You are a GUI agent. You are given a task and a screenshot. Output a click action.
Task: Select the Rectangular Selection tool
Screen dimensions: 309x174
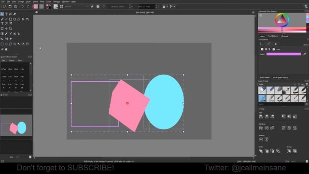pyautogui.click(x=2, y=44)
